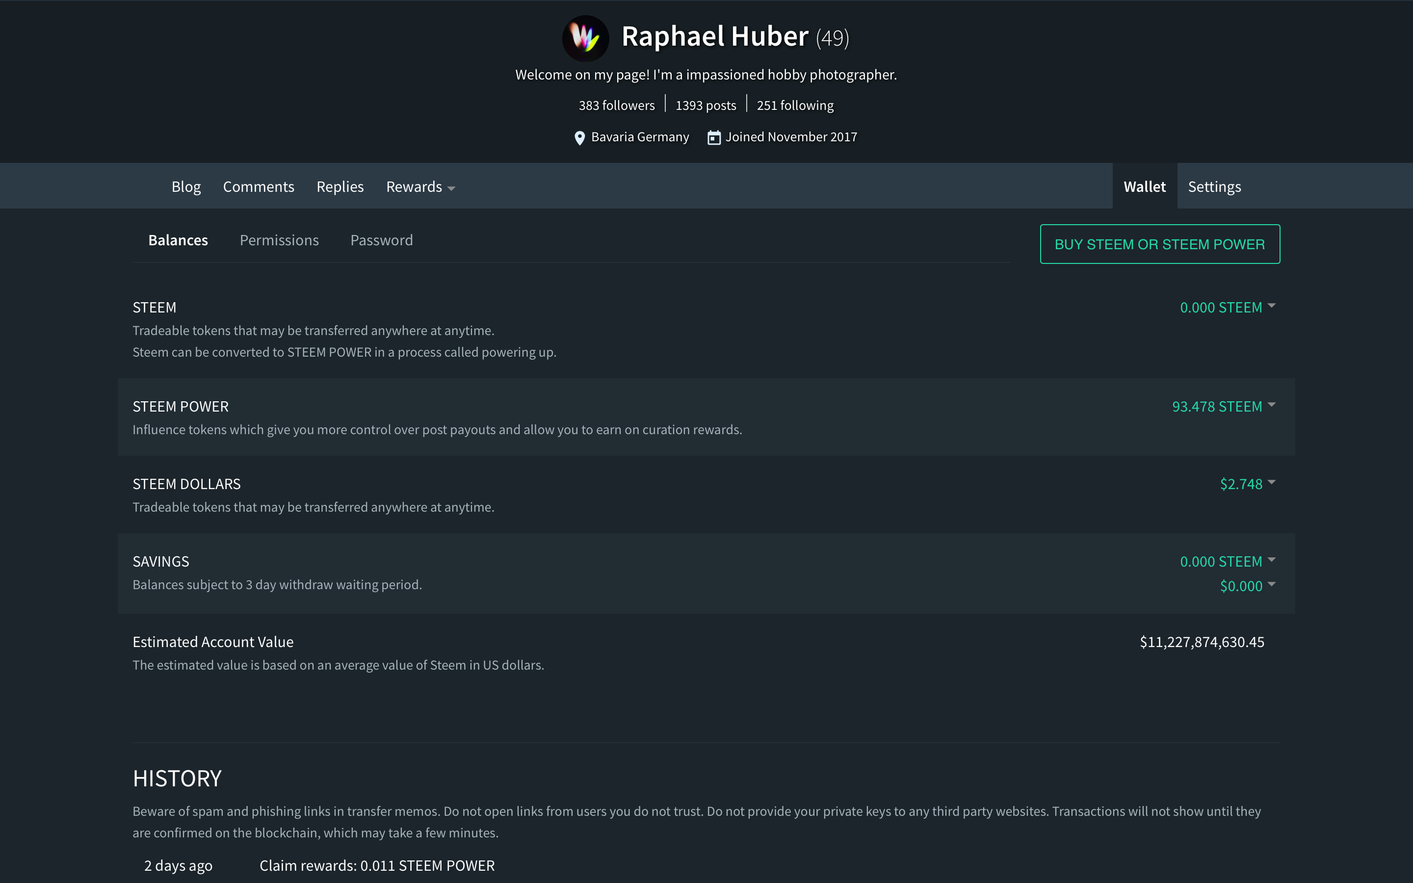
Task: Open the Settings tab
Action: click(x=1214, y=187)
